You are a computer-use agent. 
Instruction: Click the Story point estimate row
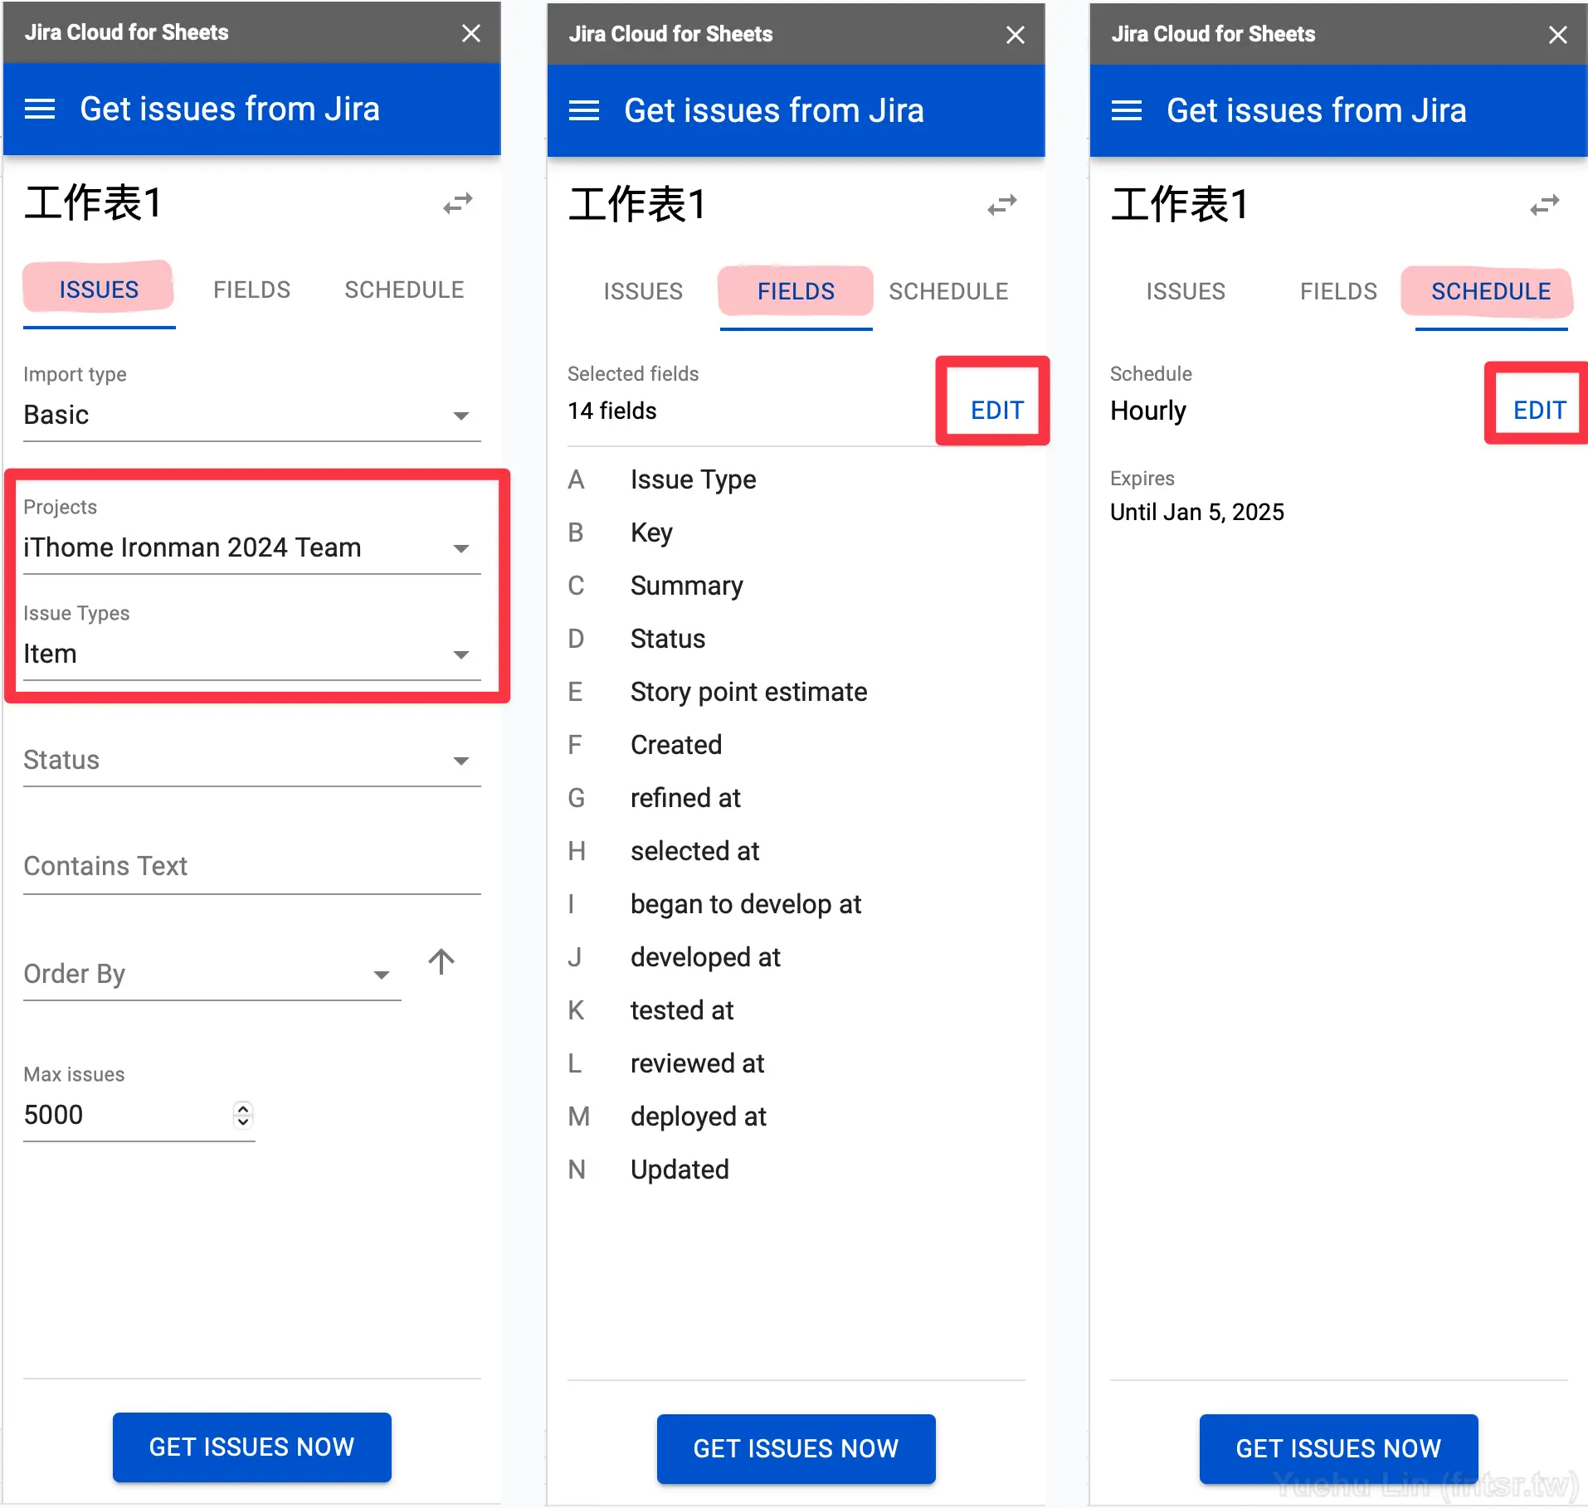point(796,692)
